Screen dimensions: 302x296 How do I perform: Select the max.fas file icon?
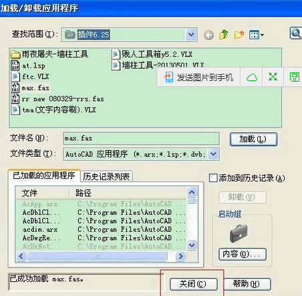(15, 88)
